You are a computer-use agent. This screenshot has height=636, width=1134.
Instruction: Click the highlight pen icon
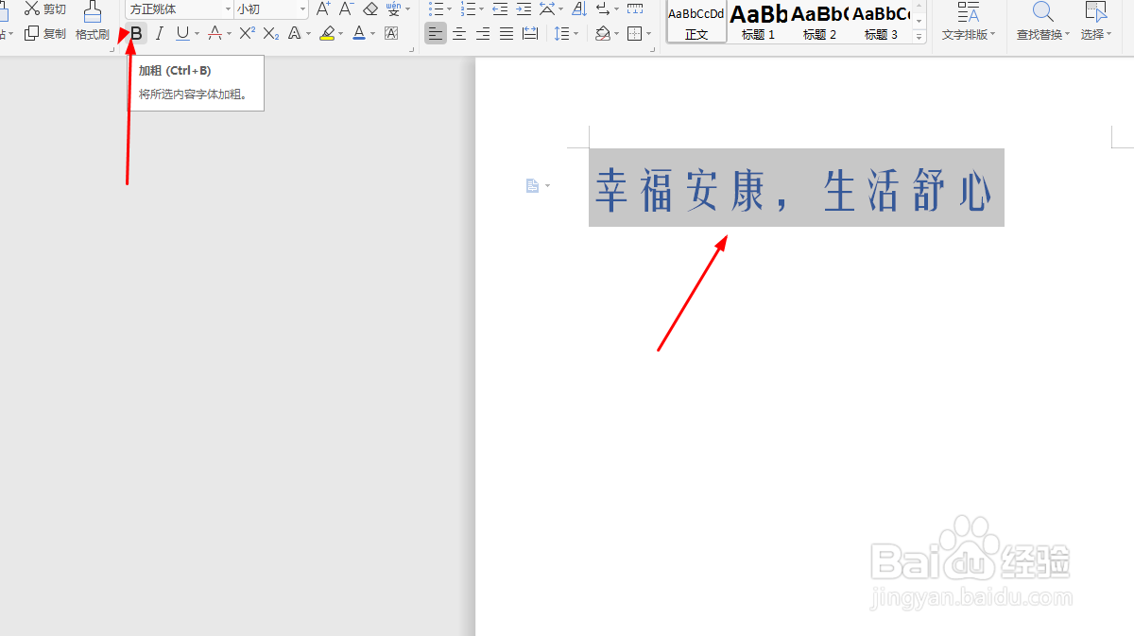(328, 33)
